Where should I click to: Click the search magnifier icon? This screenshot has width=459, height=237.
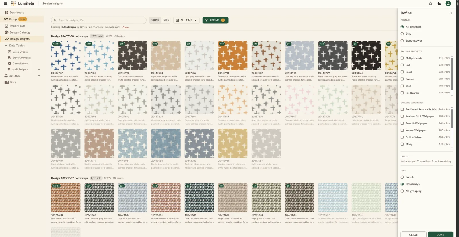pyautogui.click(x=55, y=20)
